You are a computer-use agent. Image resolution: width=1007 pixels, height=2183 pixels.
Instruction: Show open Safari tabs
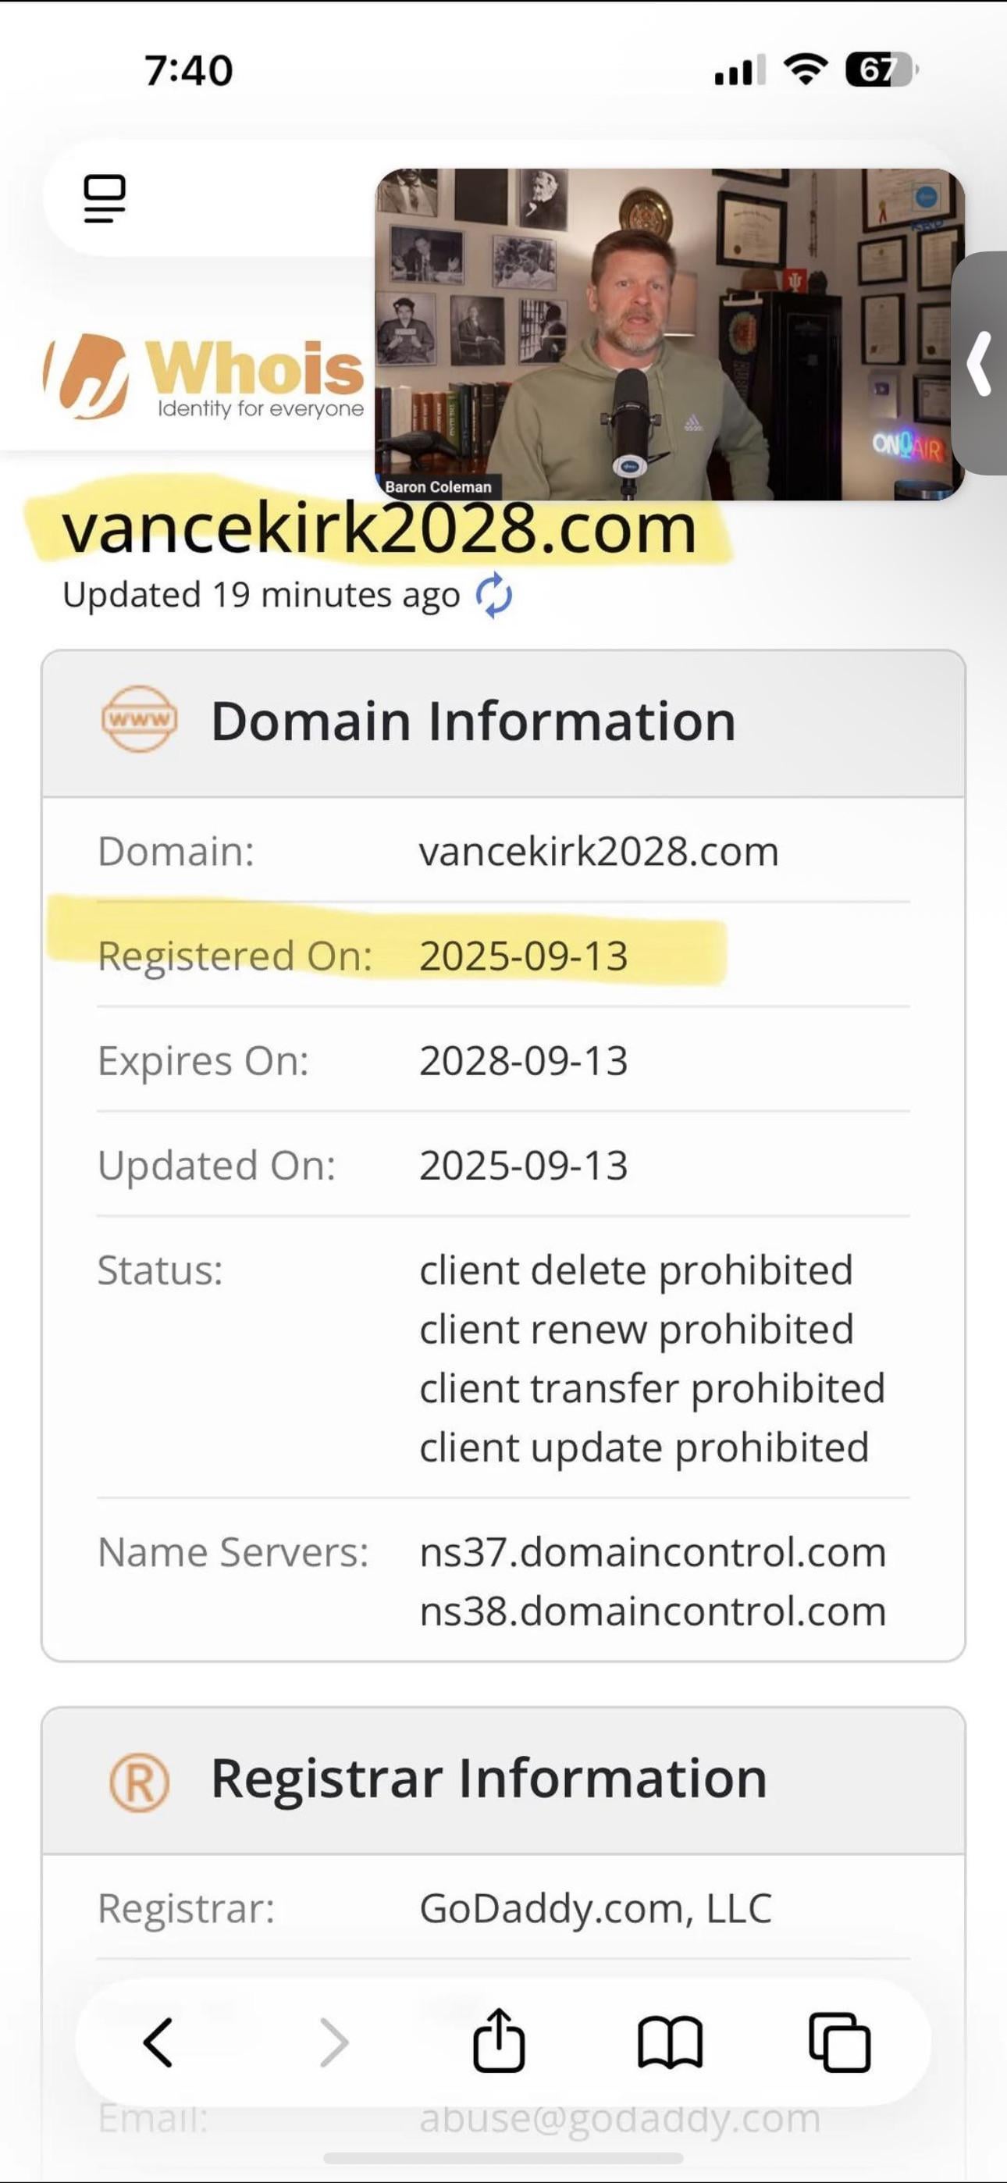839,2042
